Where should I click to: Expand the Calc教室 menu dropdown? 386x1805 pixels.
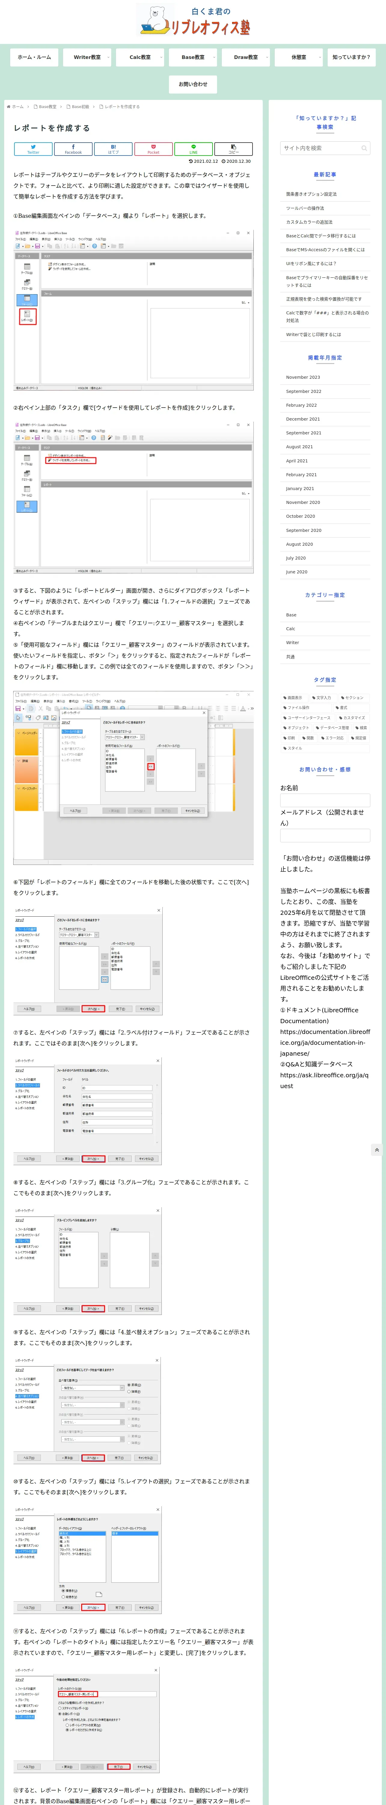click(x=140, y=57)
